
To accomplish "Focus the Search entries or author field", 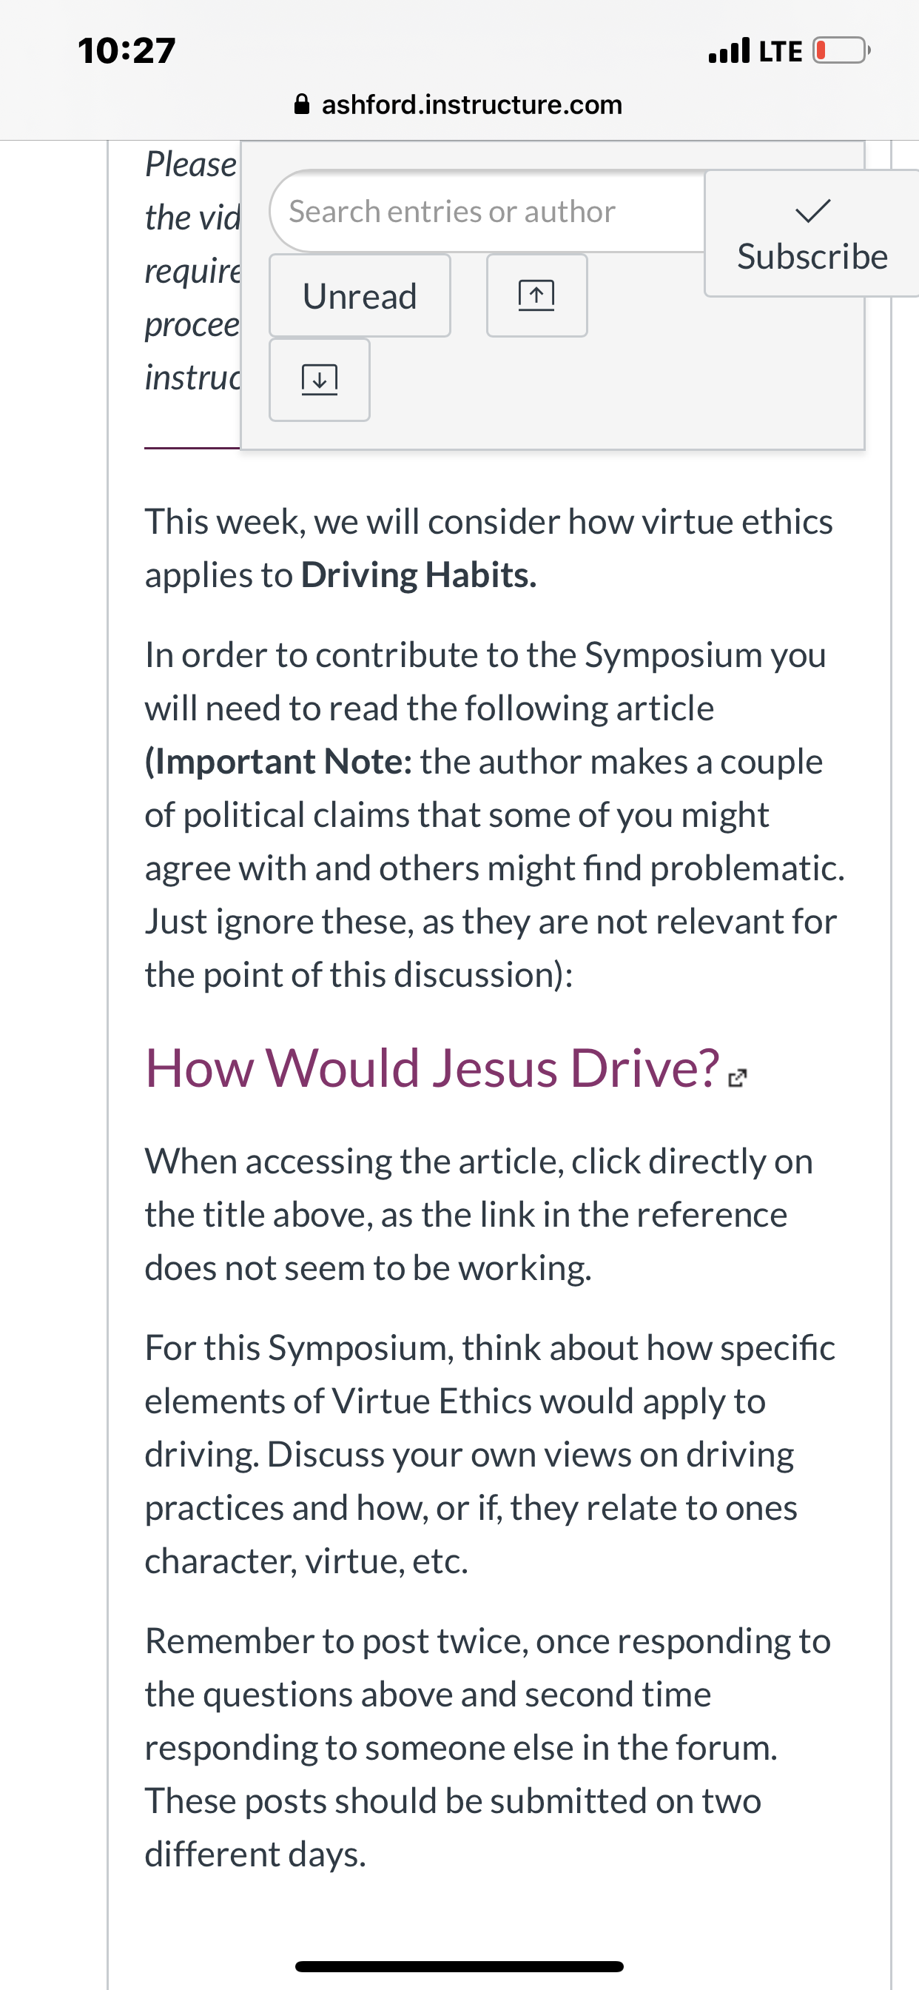I will [488, 212].
